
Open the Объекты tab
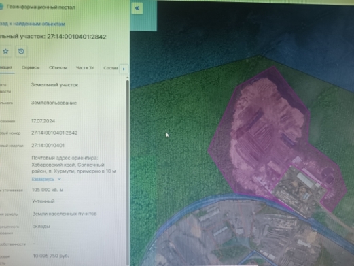58,67
